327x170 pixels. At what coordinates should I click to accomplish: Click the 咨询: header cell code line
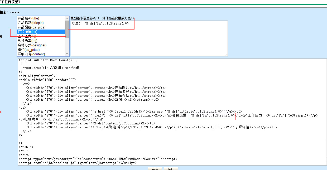[93, 100]
